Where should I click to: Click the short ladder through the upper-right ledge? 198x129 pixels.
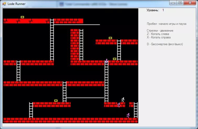(119, 50)
